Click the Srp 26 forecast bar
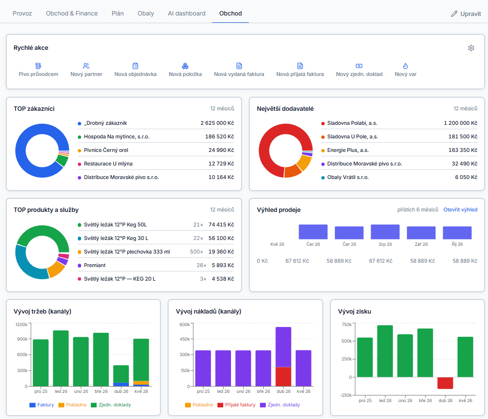The height and width of the screenshot is (419, 488). pos(385,232)
